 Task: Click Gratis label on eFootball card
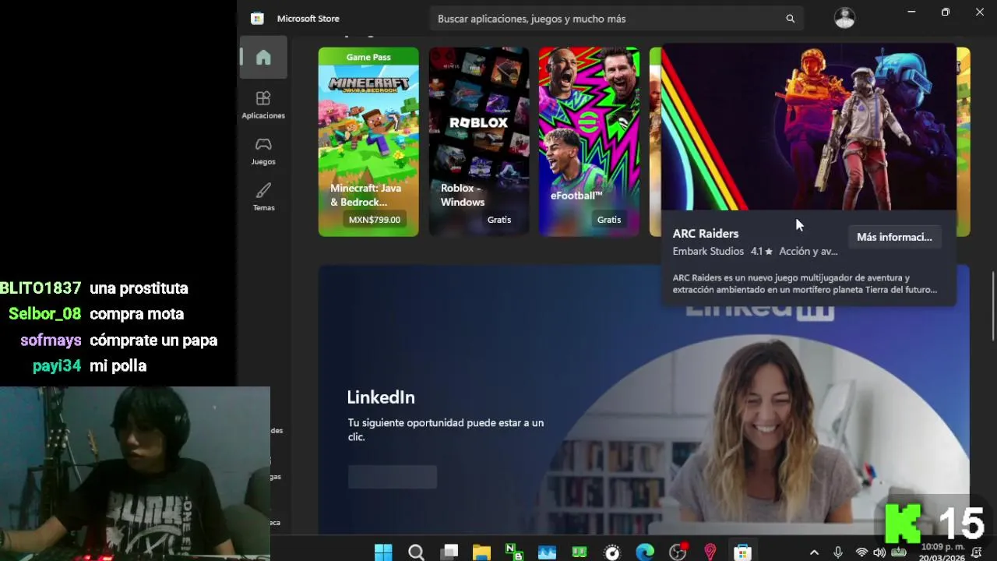pos(609,220)
